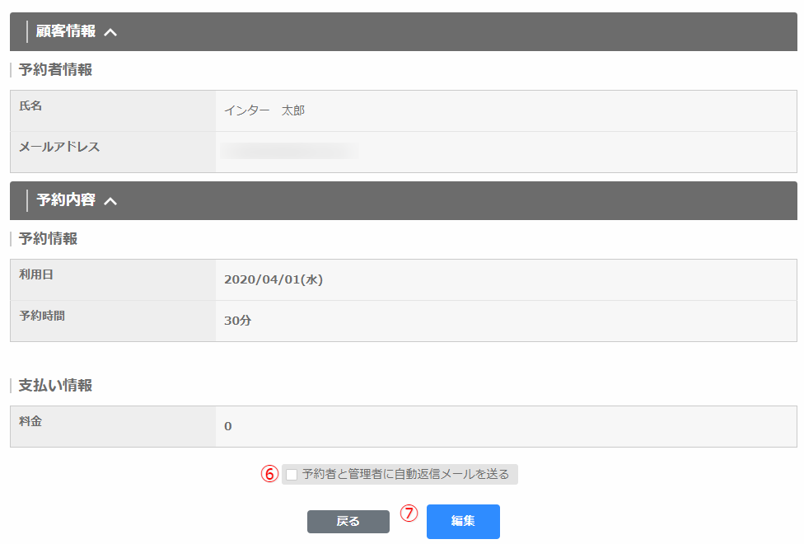The width and height of the screenshot is (804, 544).
Task: Collapse the 顧客情報 section chevron
Action: (110, 32)
